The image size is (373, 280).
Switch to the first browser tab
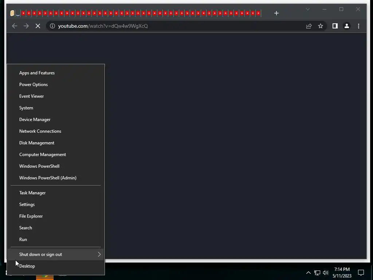point(12,13)
